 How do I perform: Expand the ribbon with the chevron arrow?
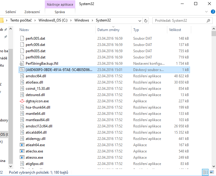pos(206,12)
